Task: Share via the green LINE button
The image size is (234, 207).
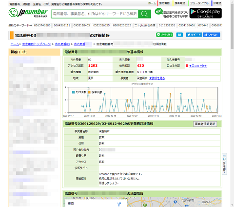Action: pos(164,35)
